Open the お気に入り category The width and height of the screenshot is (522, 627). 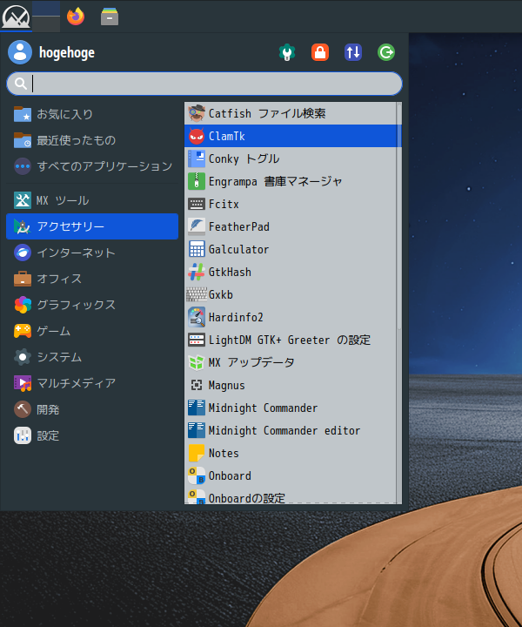click(92, 114)
